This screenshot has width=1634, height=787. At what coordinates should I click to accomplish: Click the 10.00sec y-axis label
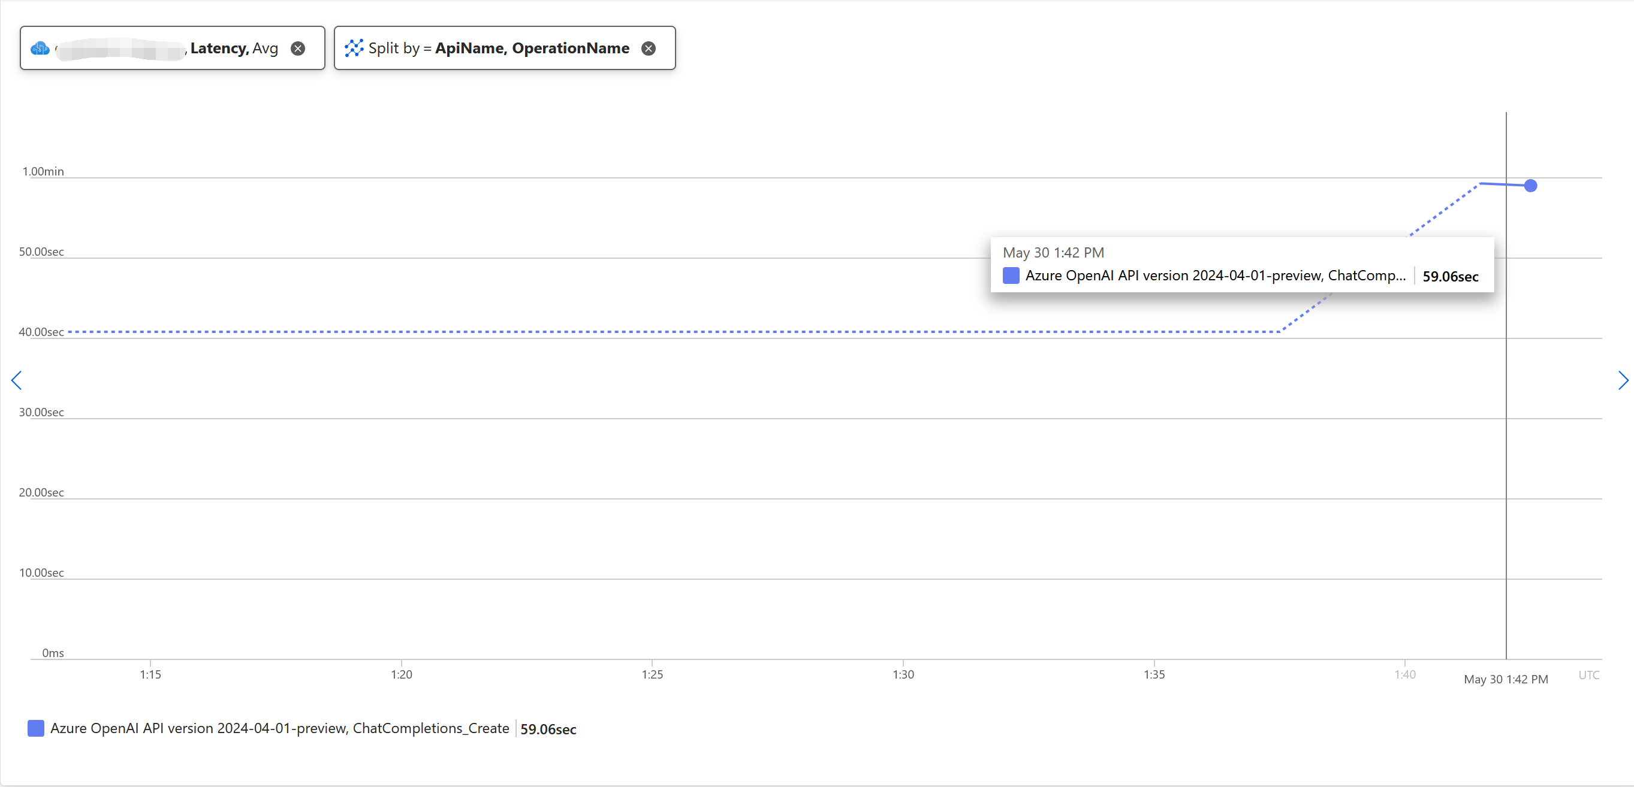coord(41,573)
